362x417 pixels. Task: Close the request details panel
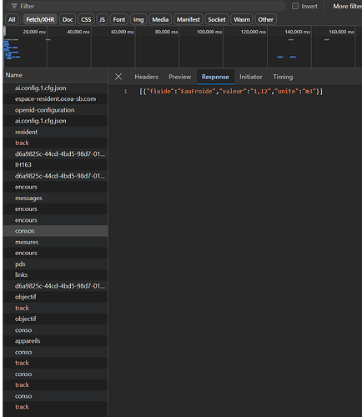click(x=118, y=77)
